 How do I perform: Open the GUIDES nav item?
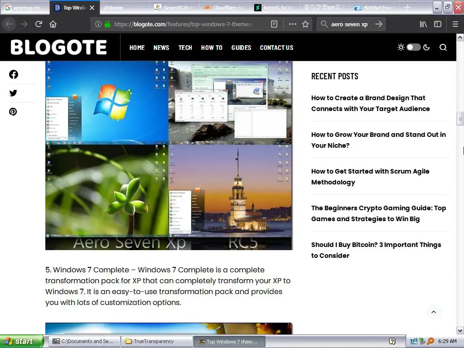241,48
